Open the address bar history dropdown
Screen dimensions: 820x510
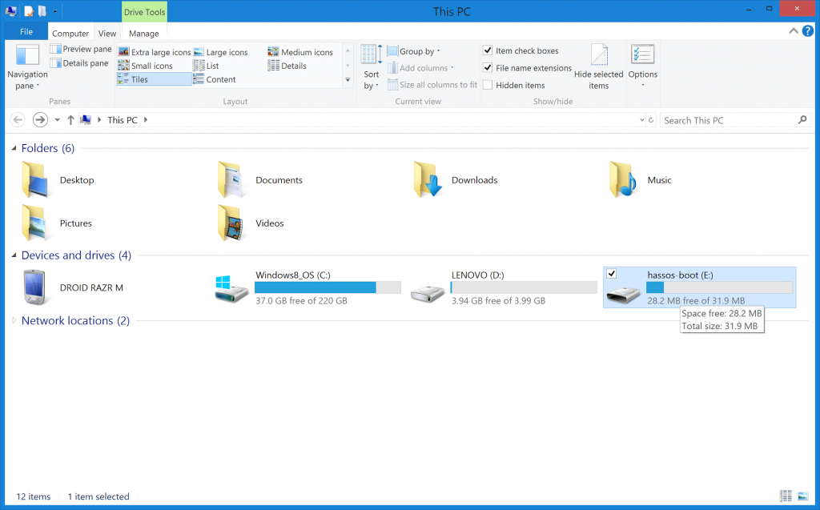click(x=641, y=120)
